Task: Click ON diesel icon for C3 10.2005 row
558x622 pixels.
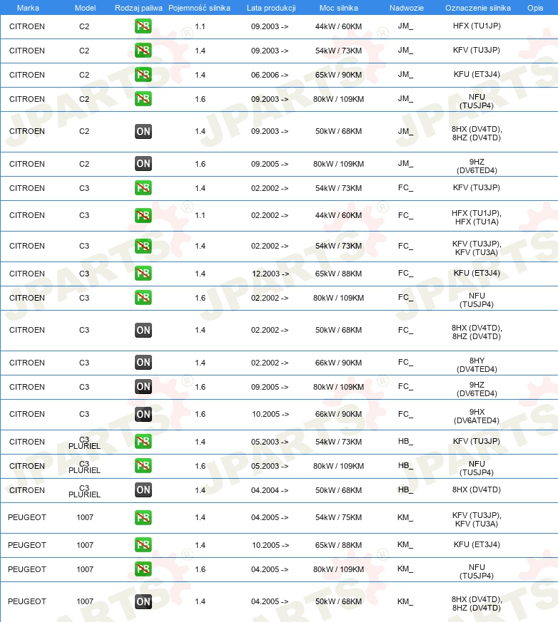Action: (x=143, y=414)
